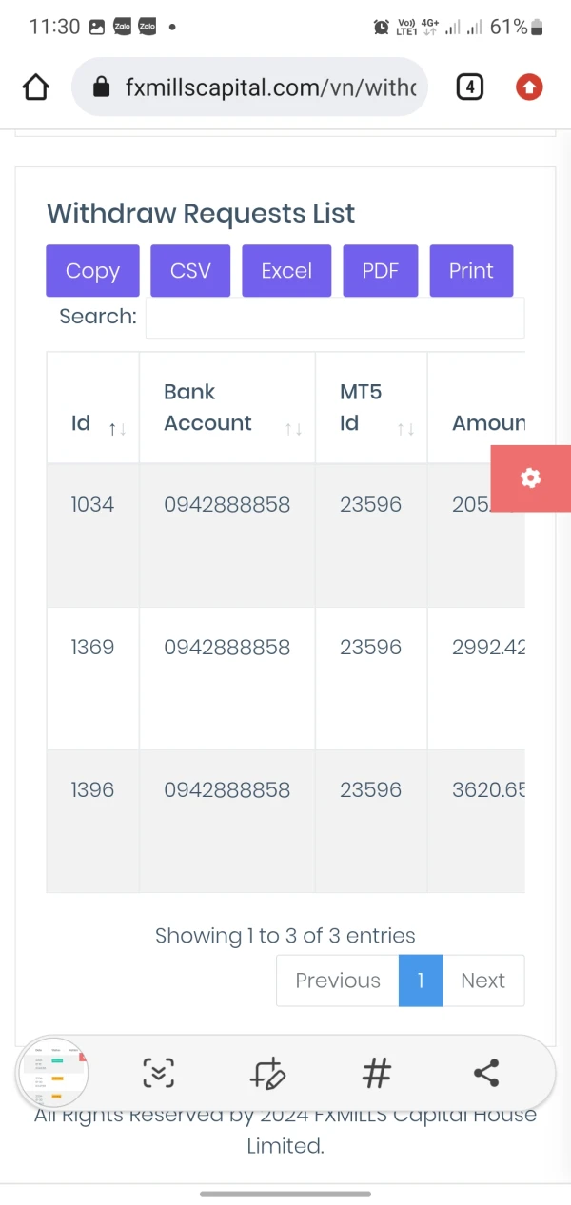Click the Copy export button
571x1205 pixels.
pyautogui.click(x=92, y=271)
